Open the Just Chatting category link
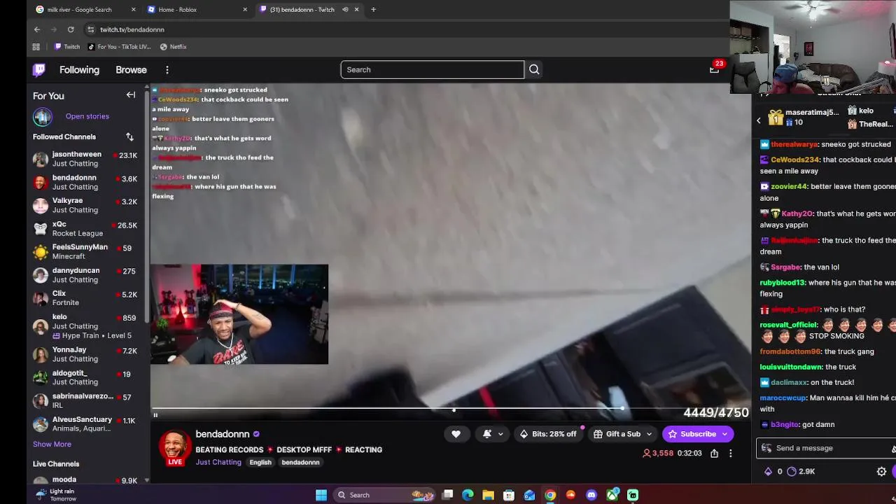The image size is (896, 504). 218,462
